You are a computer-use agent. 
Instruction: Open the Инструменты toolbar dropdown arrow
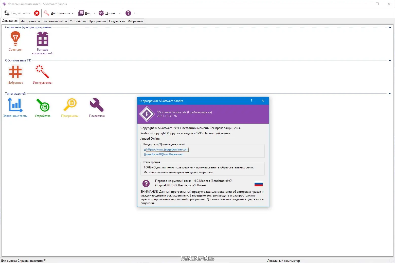(x=73, y=13)
